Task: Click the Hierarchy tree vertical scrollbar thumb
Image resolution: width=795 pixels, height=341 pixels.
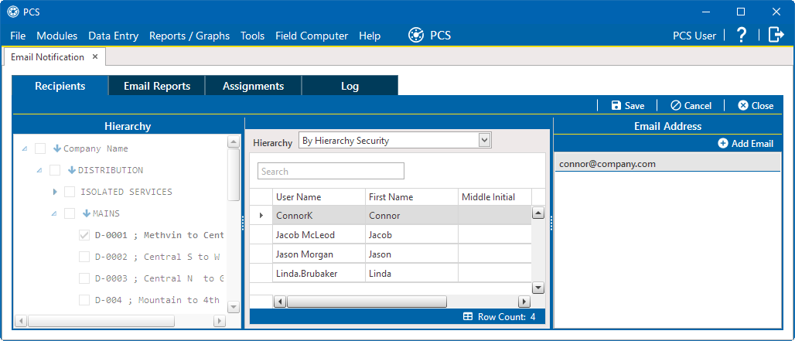Action: tap(234, 175)
